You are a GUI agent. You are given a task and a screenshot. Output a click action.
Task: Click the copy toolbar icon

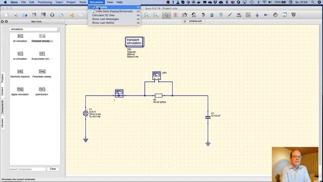(x=81, y=15)
